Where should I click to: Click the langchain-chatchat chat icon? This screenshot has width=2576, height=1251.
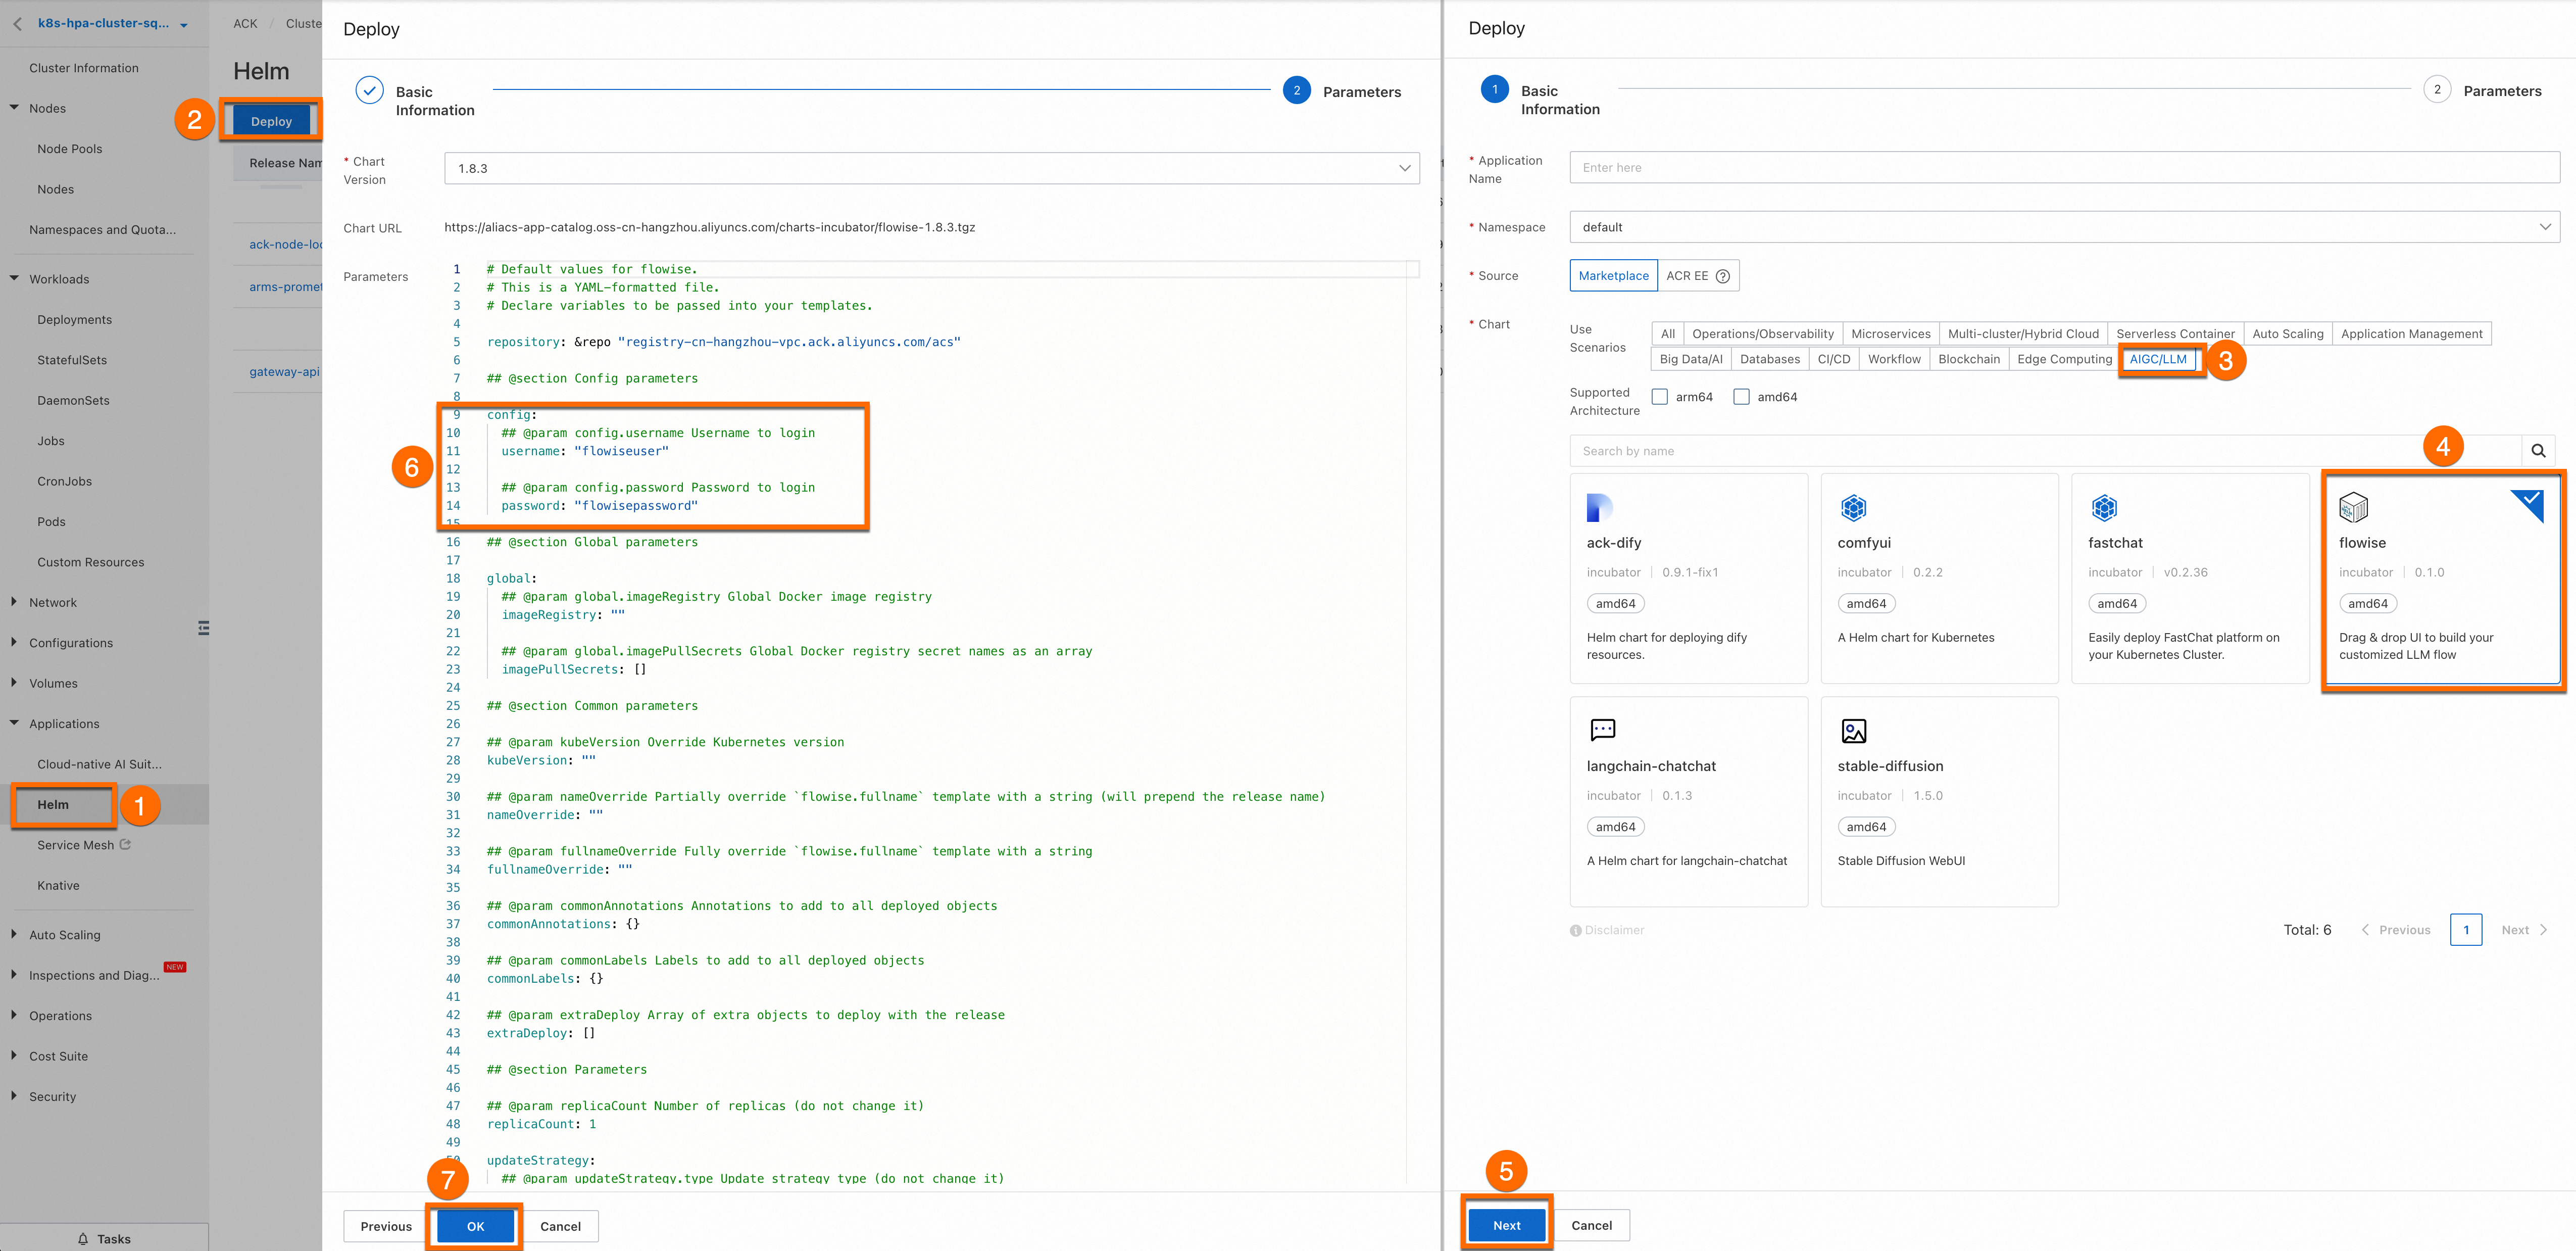point(1602,730)
